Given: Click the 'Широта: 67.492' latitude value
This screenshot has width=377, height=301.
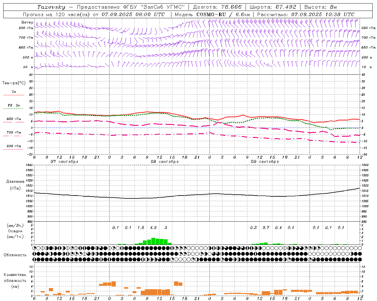Looking at the screenshot, I should [273, 7].
